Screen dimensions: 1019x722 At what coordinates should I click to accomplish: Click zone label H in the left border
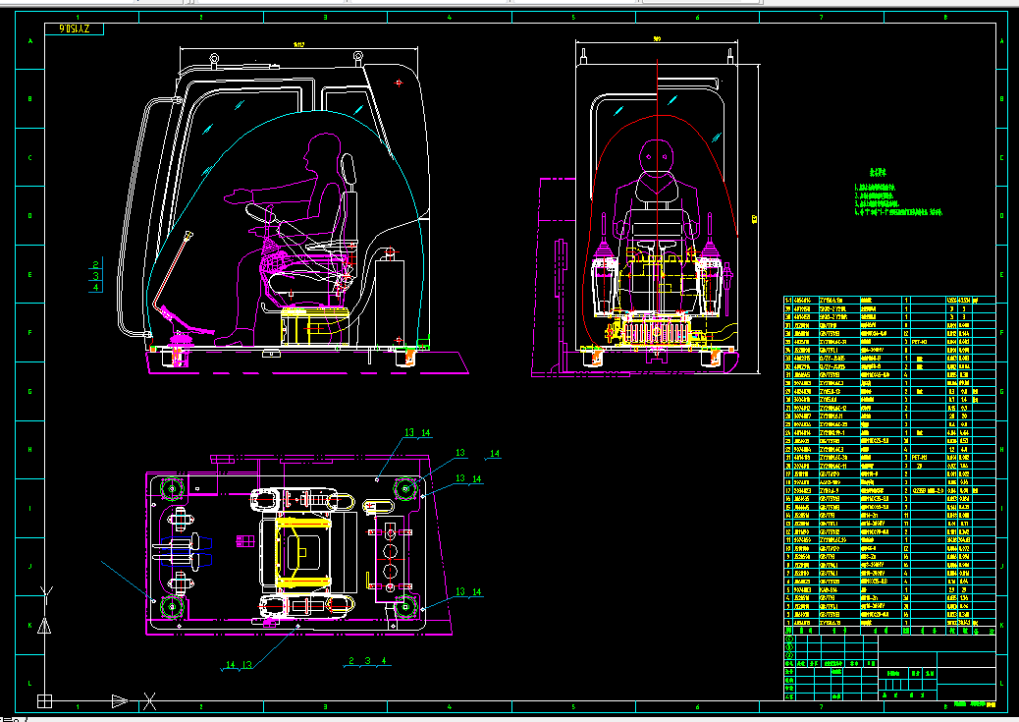[29, 450]
